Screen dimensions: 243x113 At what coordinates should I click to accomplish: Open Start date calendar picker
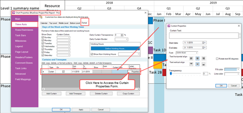pos(204,43)
